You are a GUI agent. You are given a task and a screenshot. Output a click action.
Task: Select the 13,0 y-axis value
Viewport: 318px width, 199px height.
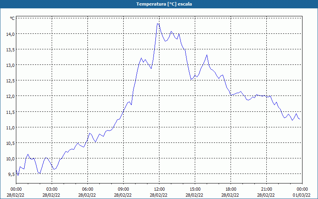[x=10, y=65]
